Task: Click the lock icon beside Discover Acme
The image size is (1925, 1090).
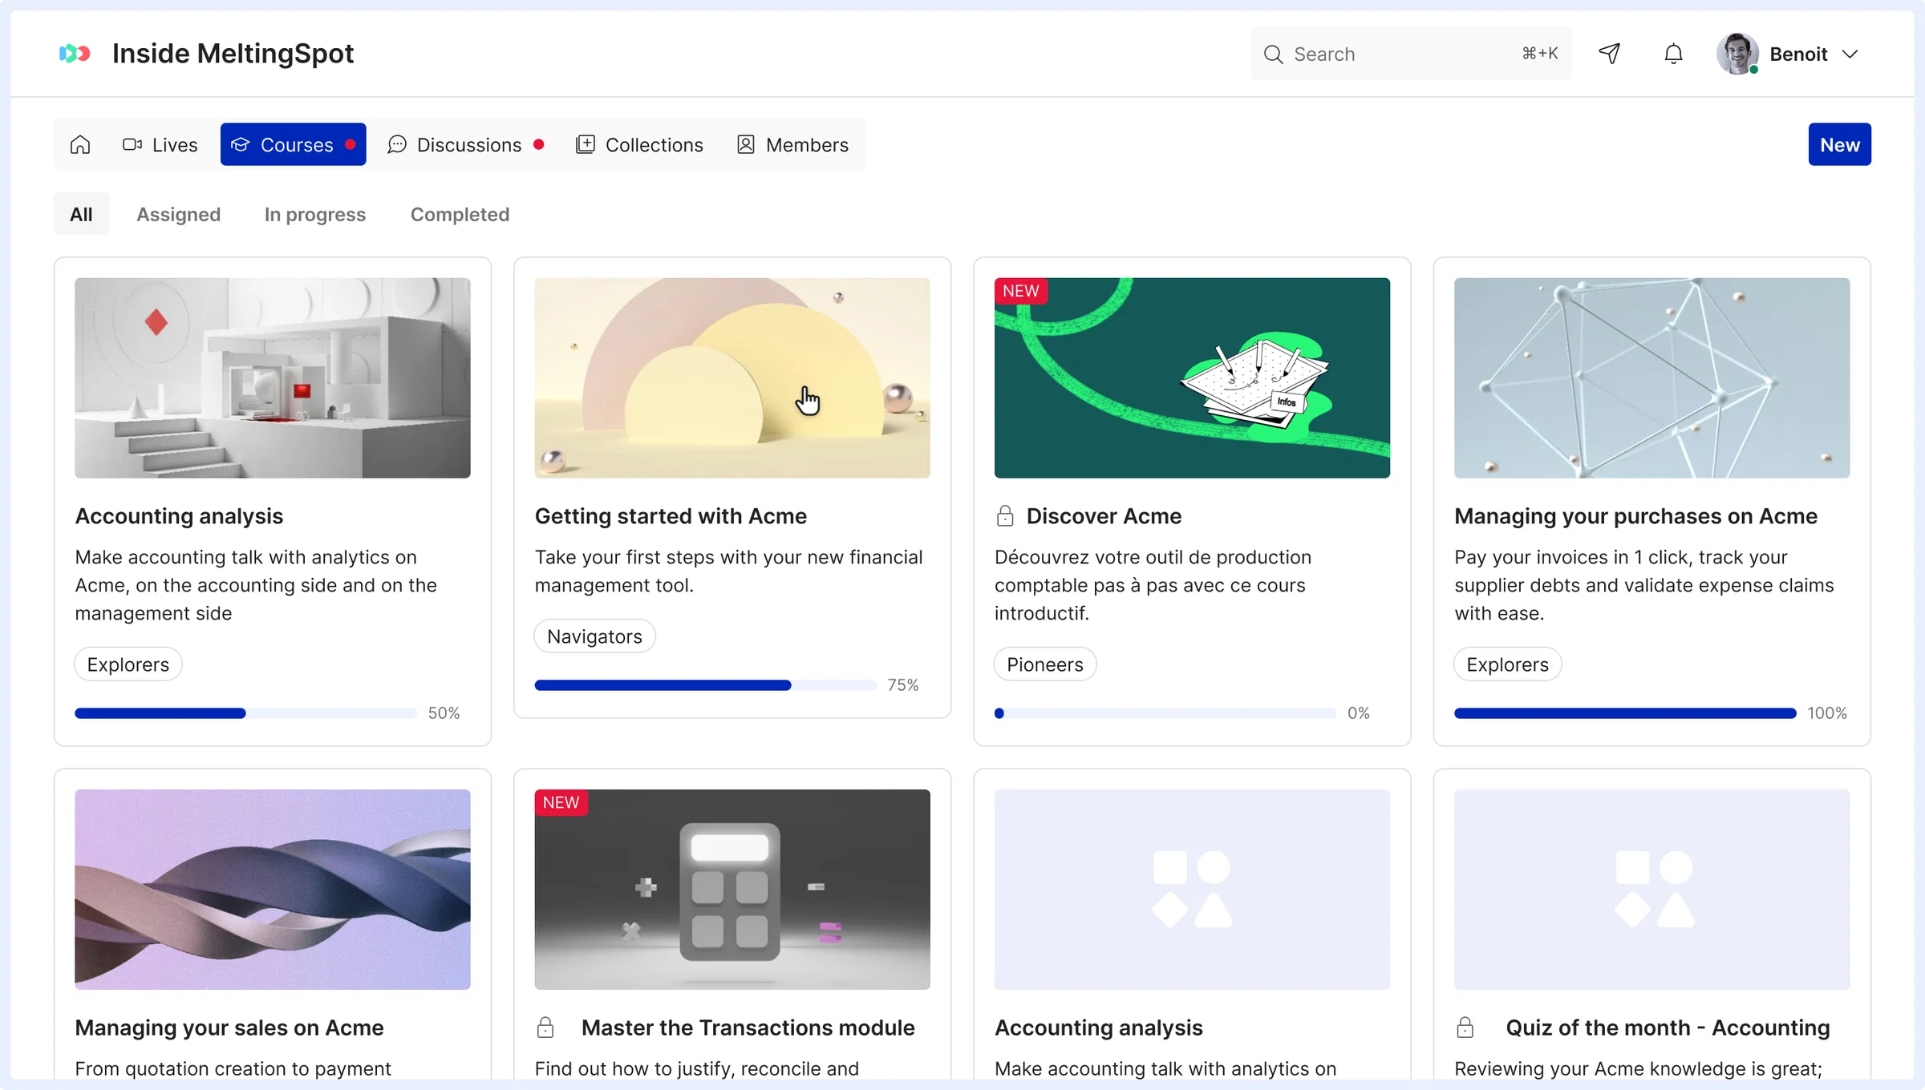Action: click(1005, 515)
